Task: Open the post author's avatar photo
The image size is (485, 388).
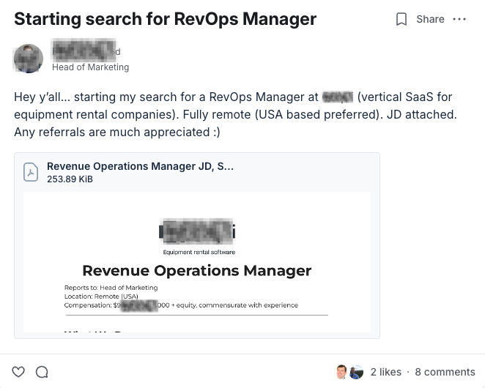Action: (29, 59)
